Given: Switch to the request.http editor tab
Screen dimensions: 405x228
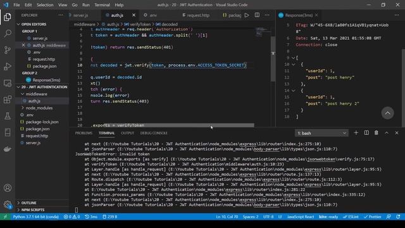Looking at the screenshot, I should (198, 15).
